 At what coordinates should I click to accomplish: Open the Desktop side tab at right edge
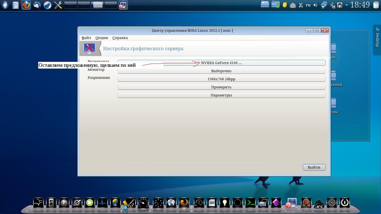pyautogui.click(x=377, y=40)
